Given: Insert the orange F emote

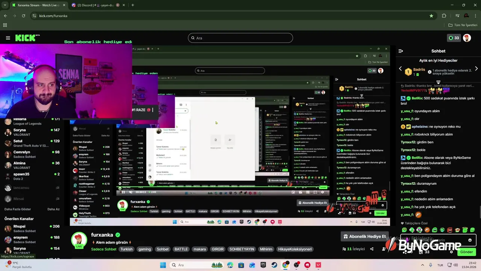Looking at the screenshot, I should 427,230.
